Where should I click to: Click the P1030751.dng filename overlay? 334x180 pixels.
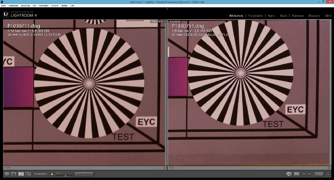[x=188, y=26]
